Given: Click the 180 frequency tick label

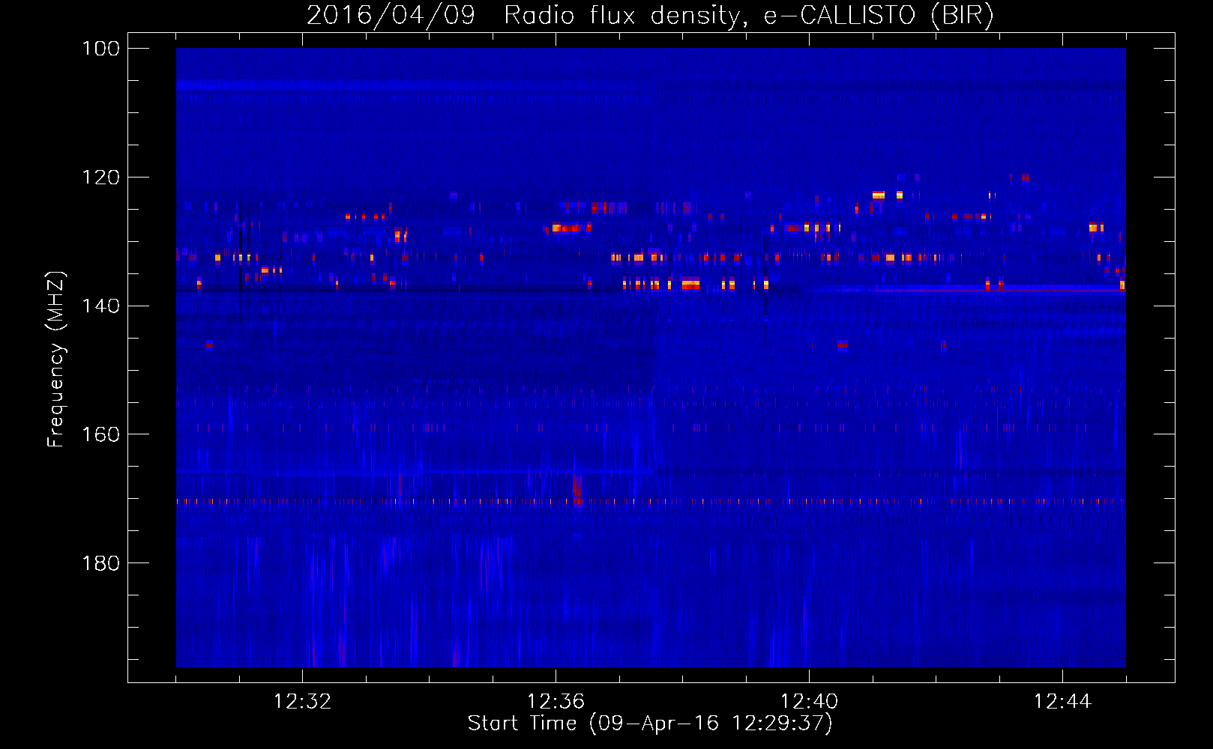Looking at the screenshot, I should click(101, 563).
